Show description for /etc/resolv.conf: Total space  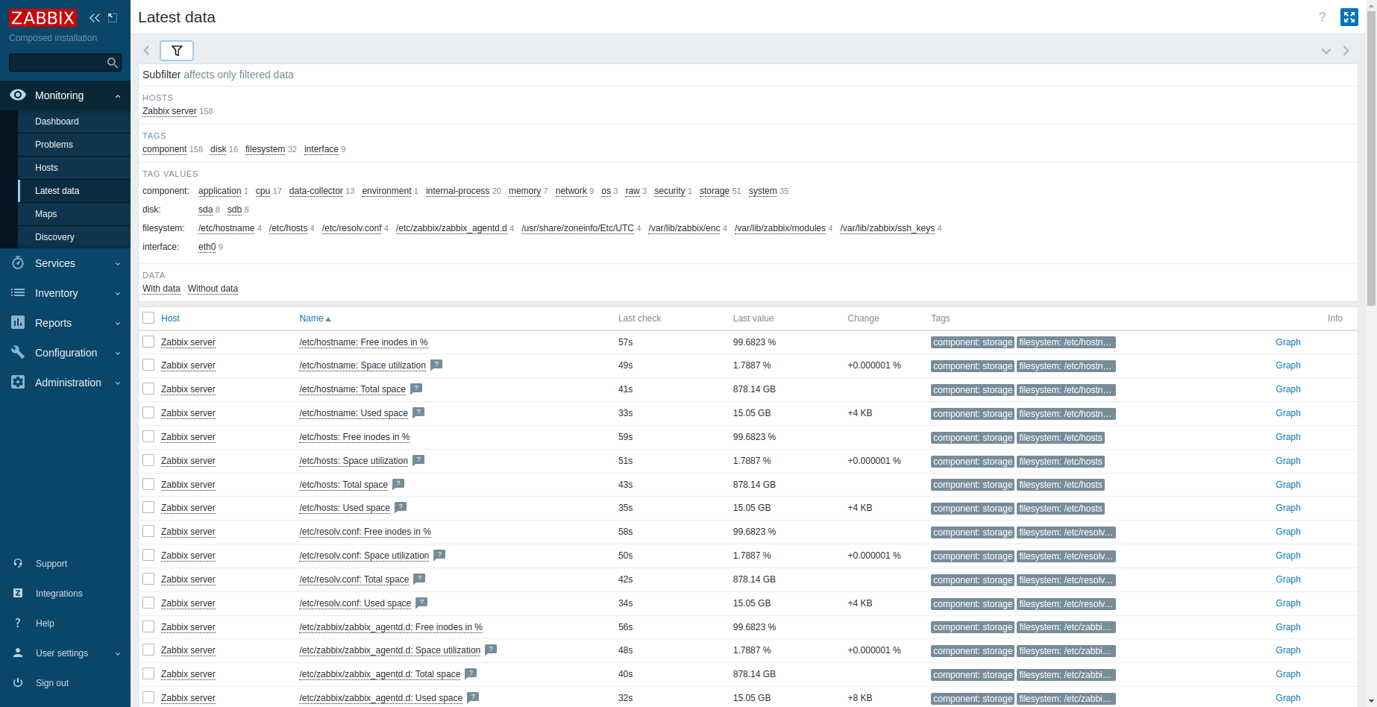[x=419, y=579]
